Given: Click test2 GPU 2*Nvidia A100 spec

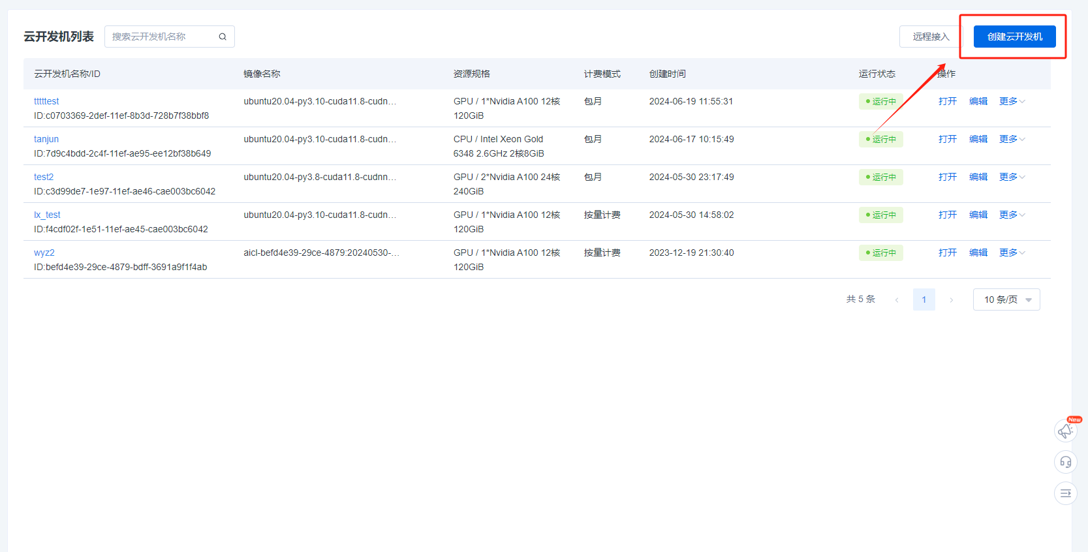Looking at the screenshot, I should point(507,184).
